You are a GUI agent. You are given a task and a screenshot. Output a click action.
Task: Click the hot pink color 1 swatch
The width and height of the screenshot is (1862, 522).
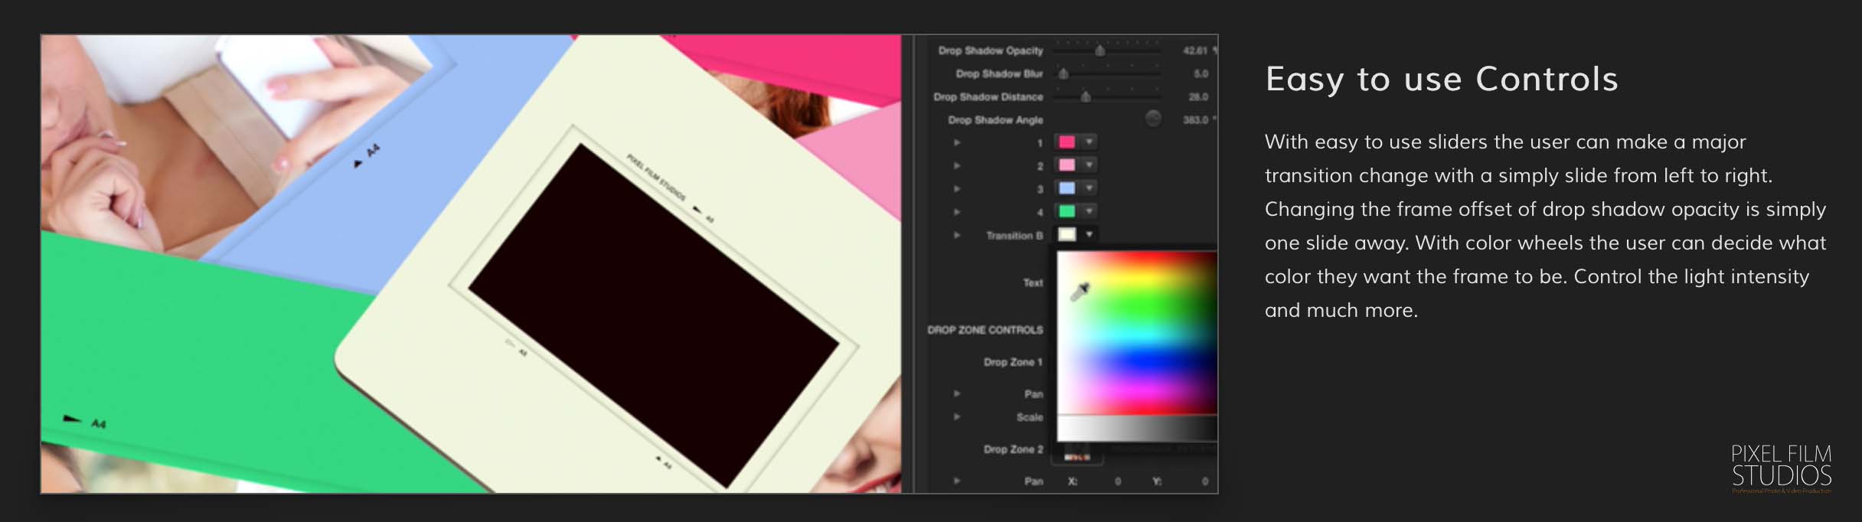(1067, 142)
